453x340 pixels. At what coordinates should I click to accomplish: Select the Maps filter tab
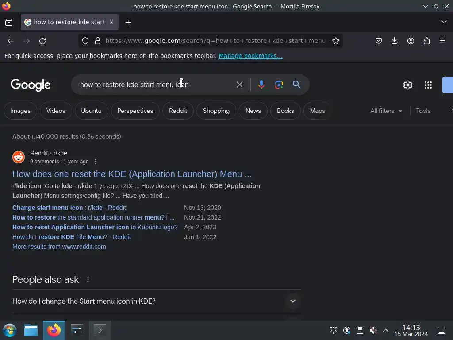click(318, 111)
